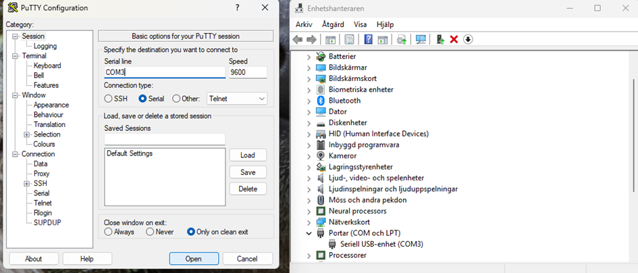Screen dimensions: 638x273
Task: Select the Other connection type radio button
Action: click(x=176, y=99)
